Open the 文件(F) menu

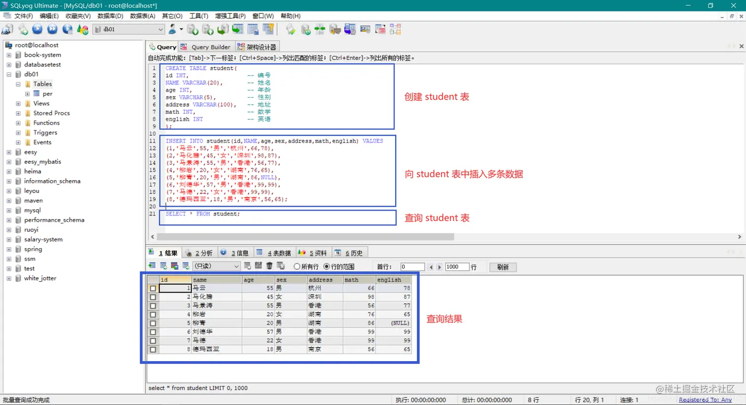tap(23, 16)
